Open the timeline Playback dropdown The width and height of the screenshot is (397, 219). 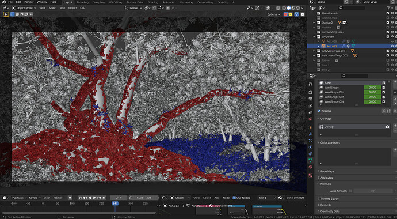pyautogui.click(x=19, y=198)
